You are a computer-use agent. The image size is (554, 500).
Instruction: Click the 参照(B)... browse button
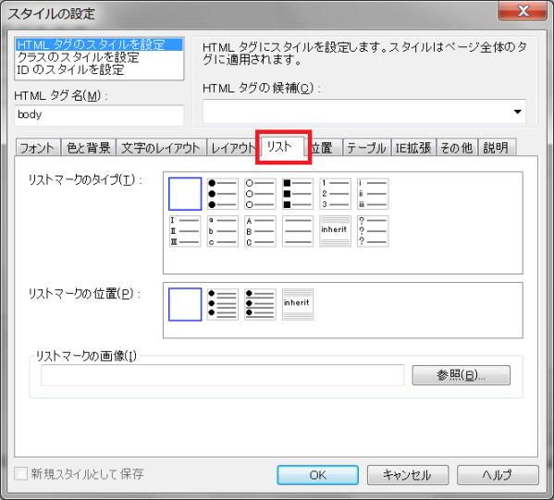point(462,375)
